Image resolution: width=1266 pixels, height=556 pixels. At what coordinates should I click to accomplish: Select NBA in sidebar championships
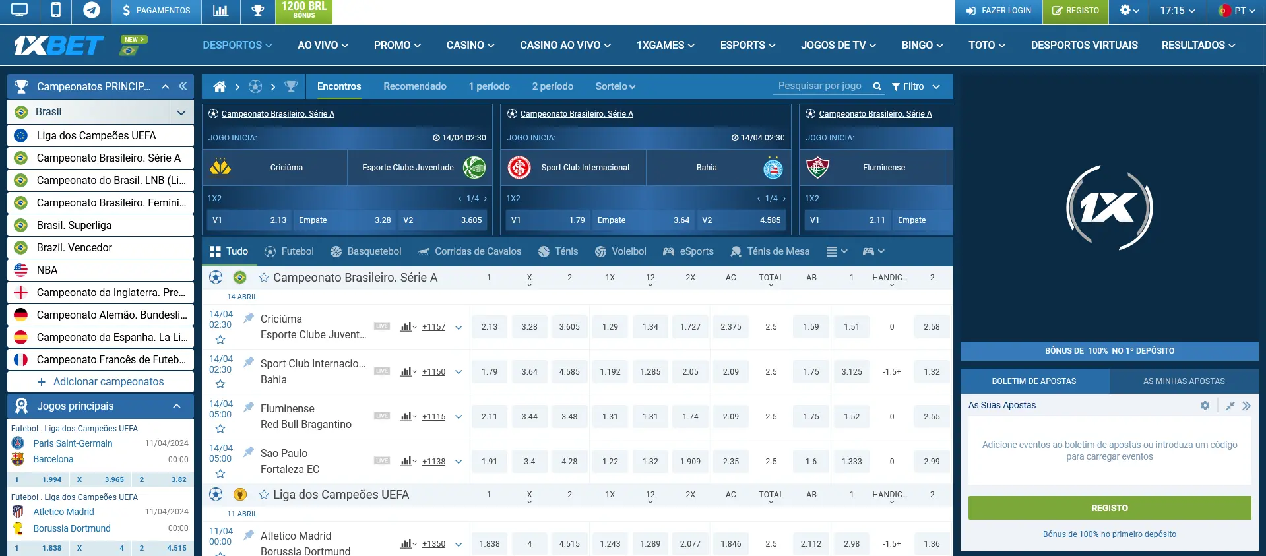[x=100, y=270]
